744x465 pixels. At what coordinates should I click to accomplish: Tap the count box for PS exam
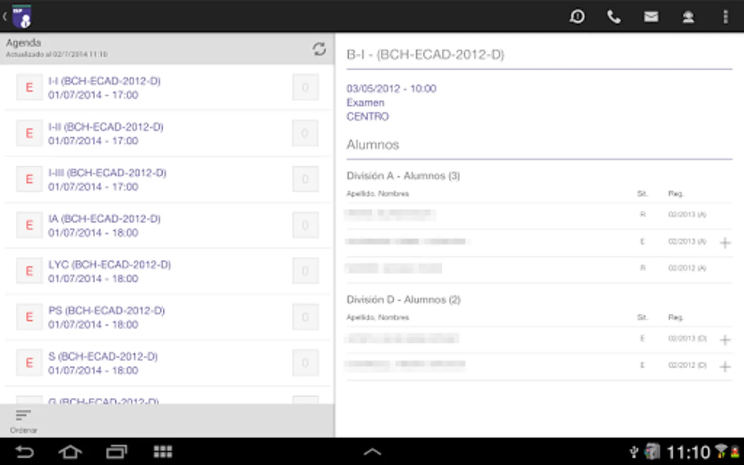[305, 317]
